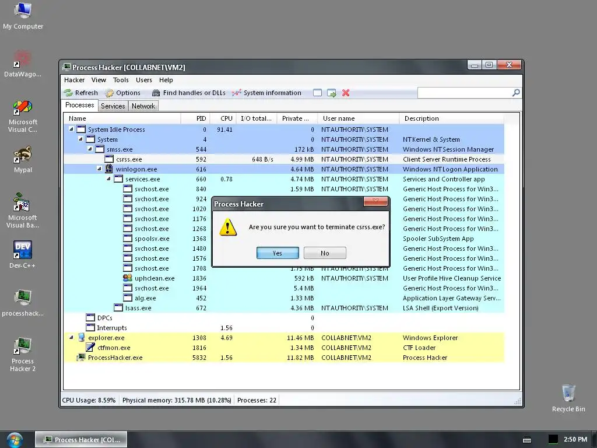Click the find window and thread icon
Viewport: 597px width, 448px height.
click(332, 93)
